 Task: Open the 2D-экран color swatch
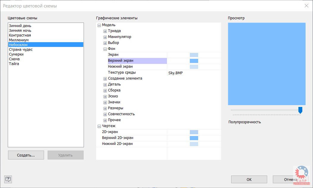[194, 132]
